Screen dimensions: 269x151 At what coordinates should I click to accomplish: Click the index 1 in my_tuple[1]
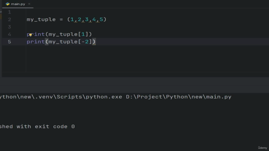pyautogui.click(x=83, y=34)
